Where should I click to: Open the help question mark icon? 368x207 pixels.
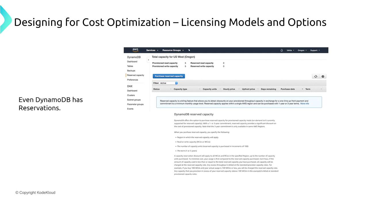[x=323, y=76]
